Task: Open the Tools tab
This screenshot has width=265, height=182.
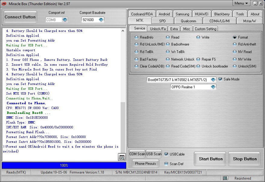Action: (x=240, y=14)
